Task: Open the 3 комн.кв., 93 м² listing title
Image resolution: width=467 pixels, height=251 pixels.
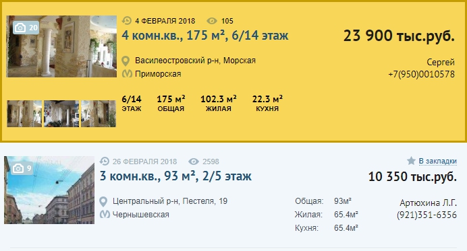Action: pos(175,176)
